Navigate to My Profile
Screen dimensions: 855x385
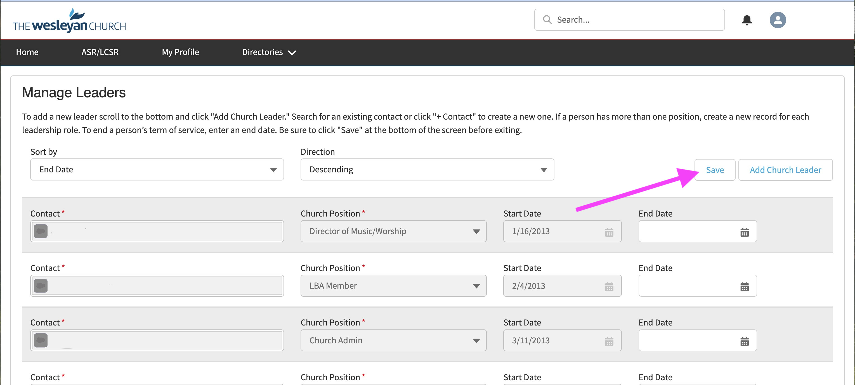coord(180,53)
